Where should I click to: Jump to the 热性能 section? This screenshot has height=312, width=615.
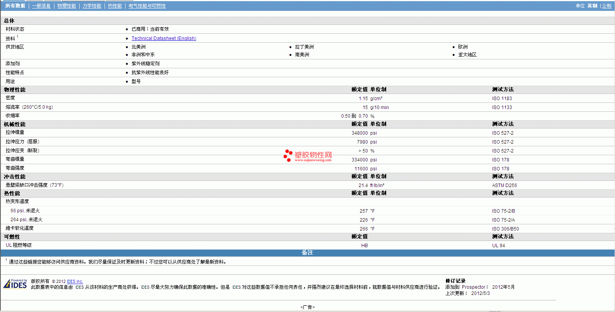click(x=115, y=6)
